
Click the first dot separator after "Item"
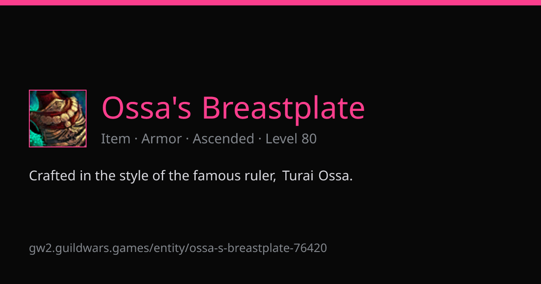tap(136, 139)
